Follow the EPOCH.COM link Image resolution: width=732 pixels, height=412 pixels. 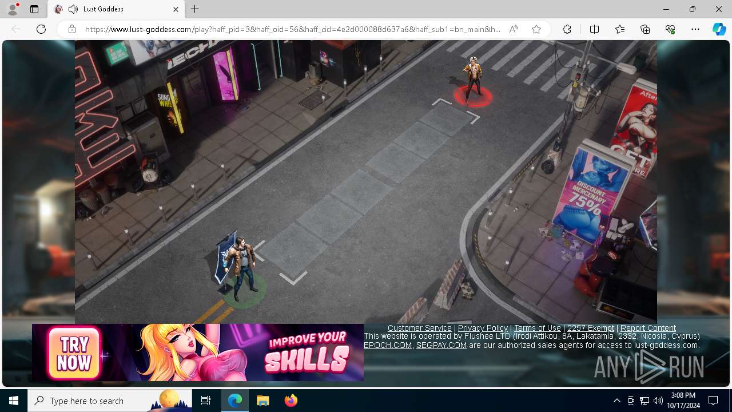pos(388,345)
